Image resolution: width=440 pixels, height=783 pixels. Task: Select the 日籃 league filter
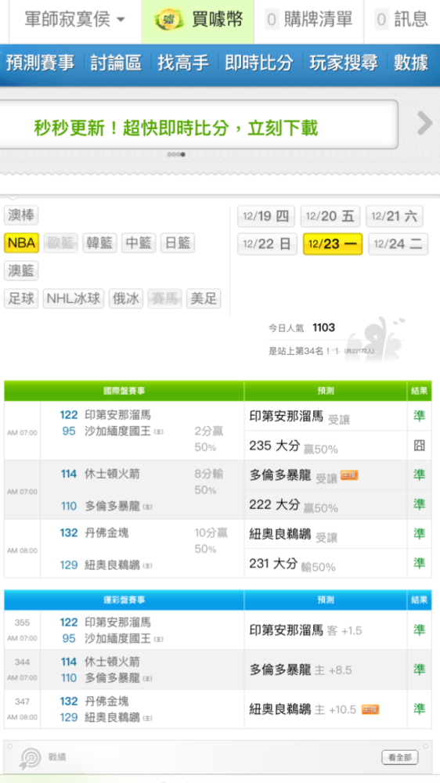(177, 244)
